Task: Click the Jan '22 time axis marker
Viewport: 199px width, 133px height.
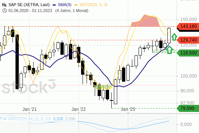Action: (x=78, y=109)
